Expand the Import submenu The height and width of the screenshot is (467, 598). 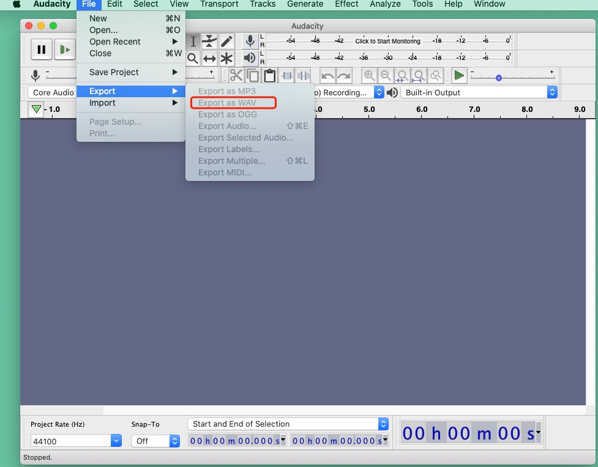131,103
